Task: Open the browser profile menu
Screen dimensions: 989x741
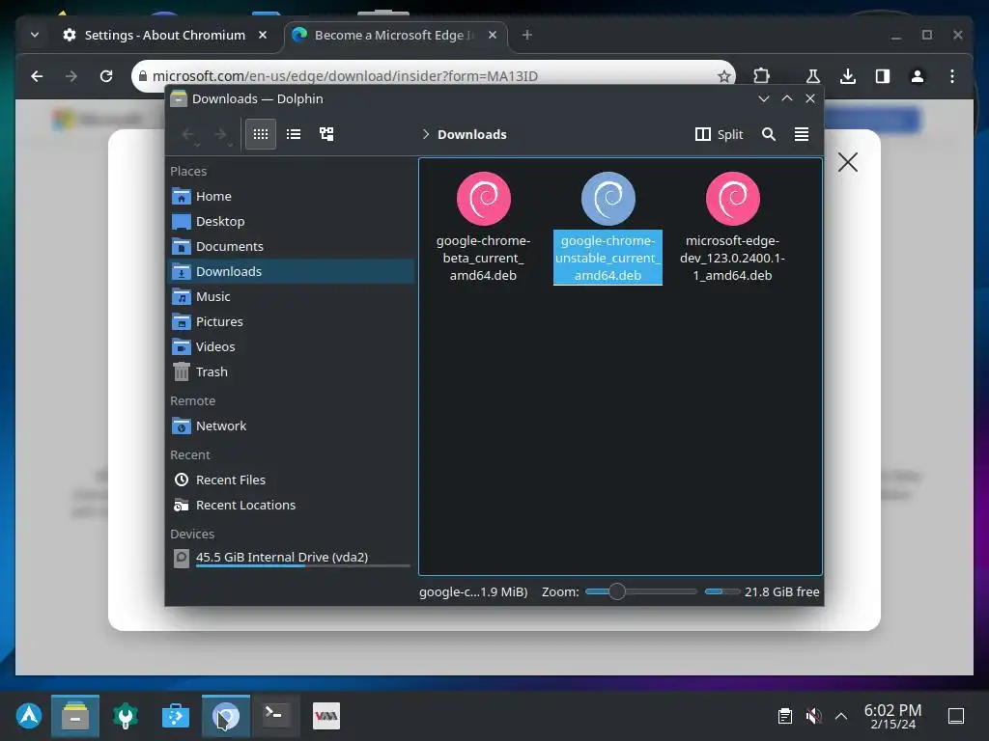Action: pyautogui.click(x=918, y=76)
